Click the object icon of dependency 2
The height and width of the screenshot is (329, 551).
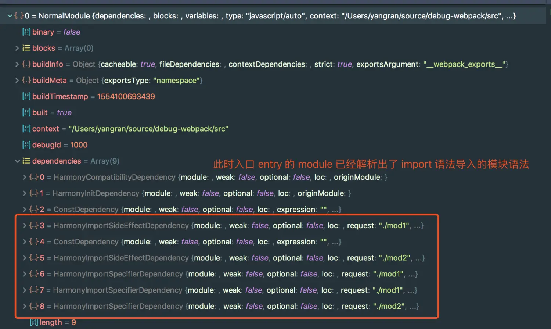pyautogui.click(x=34, y=210)
